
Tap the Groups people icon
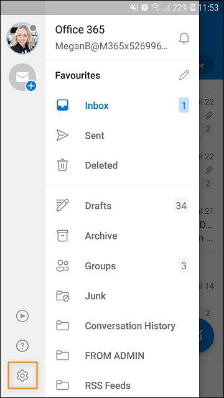click(x=62, y=266)
